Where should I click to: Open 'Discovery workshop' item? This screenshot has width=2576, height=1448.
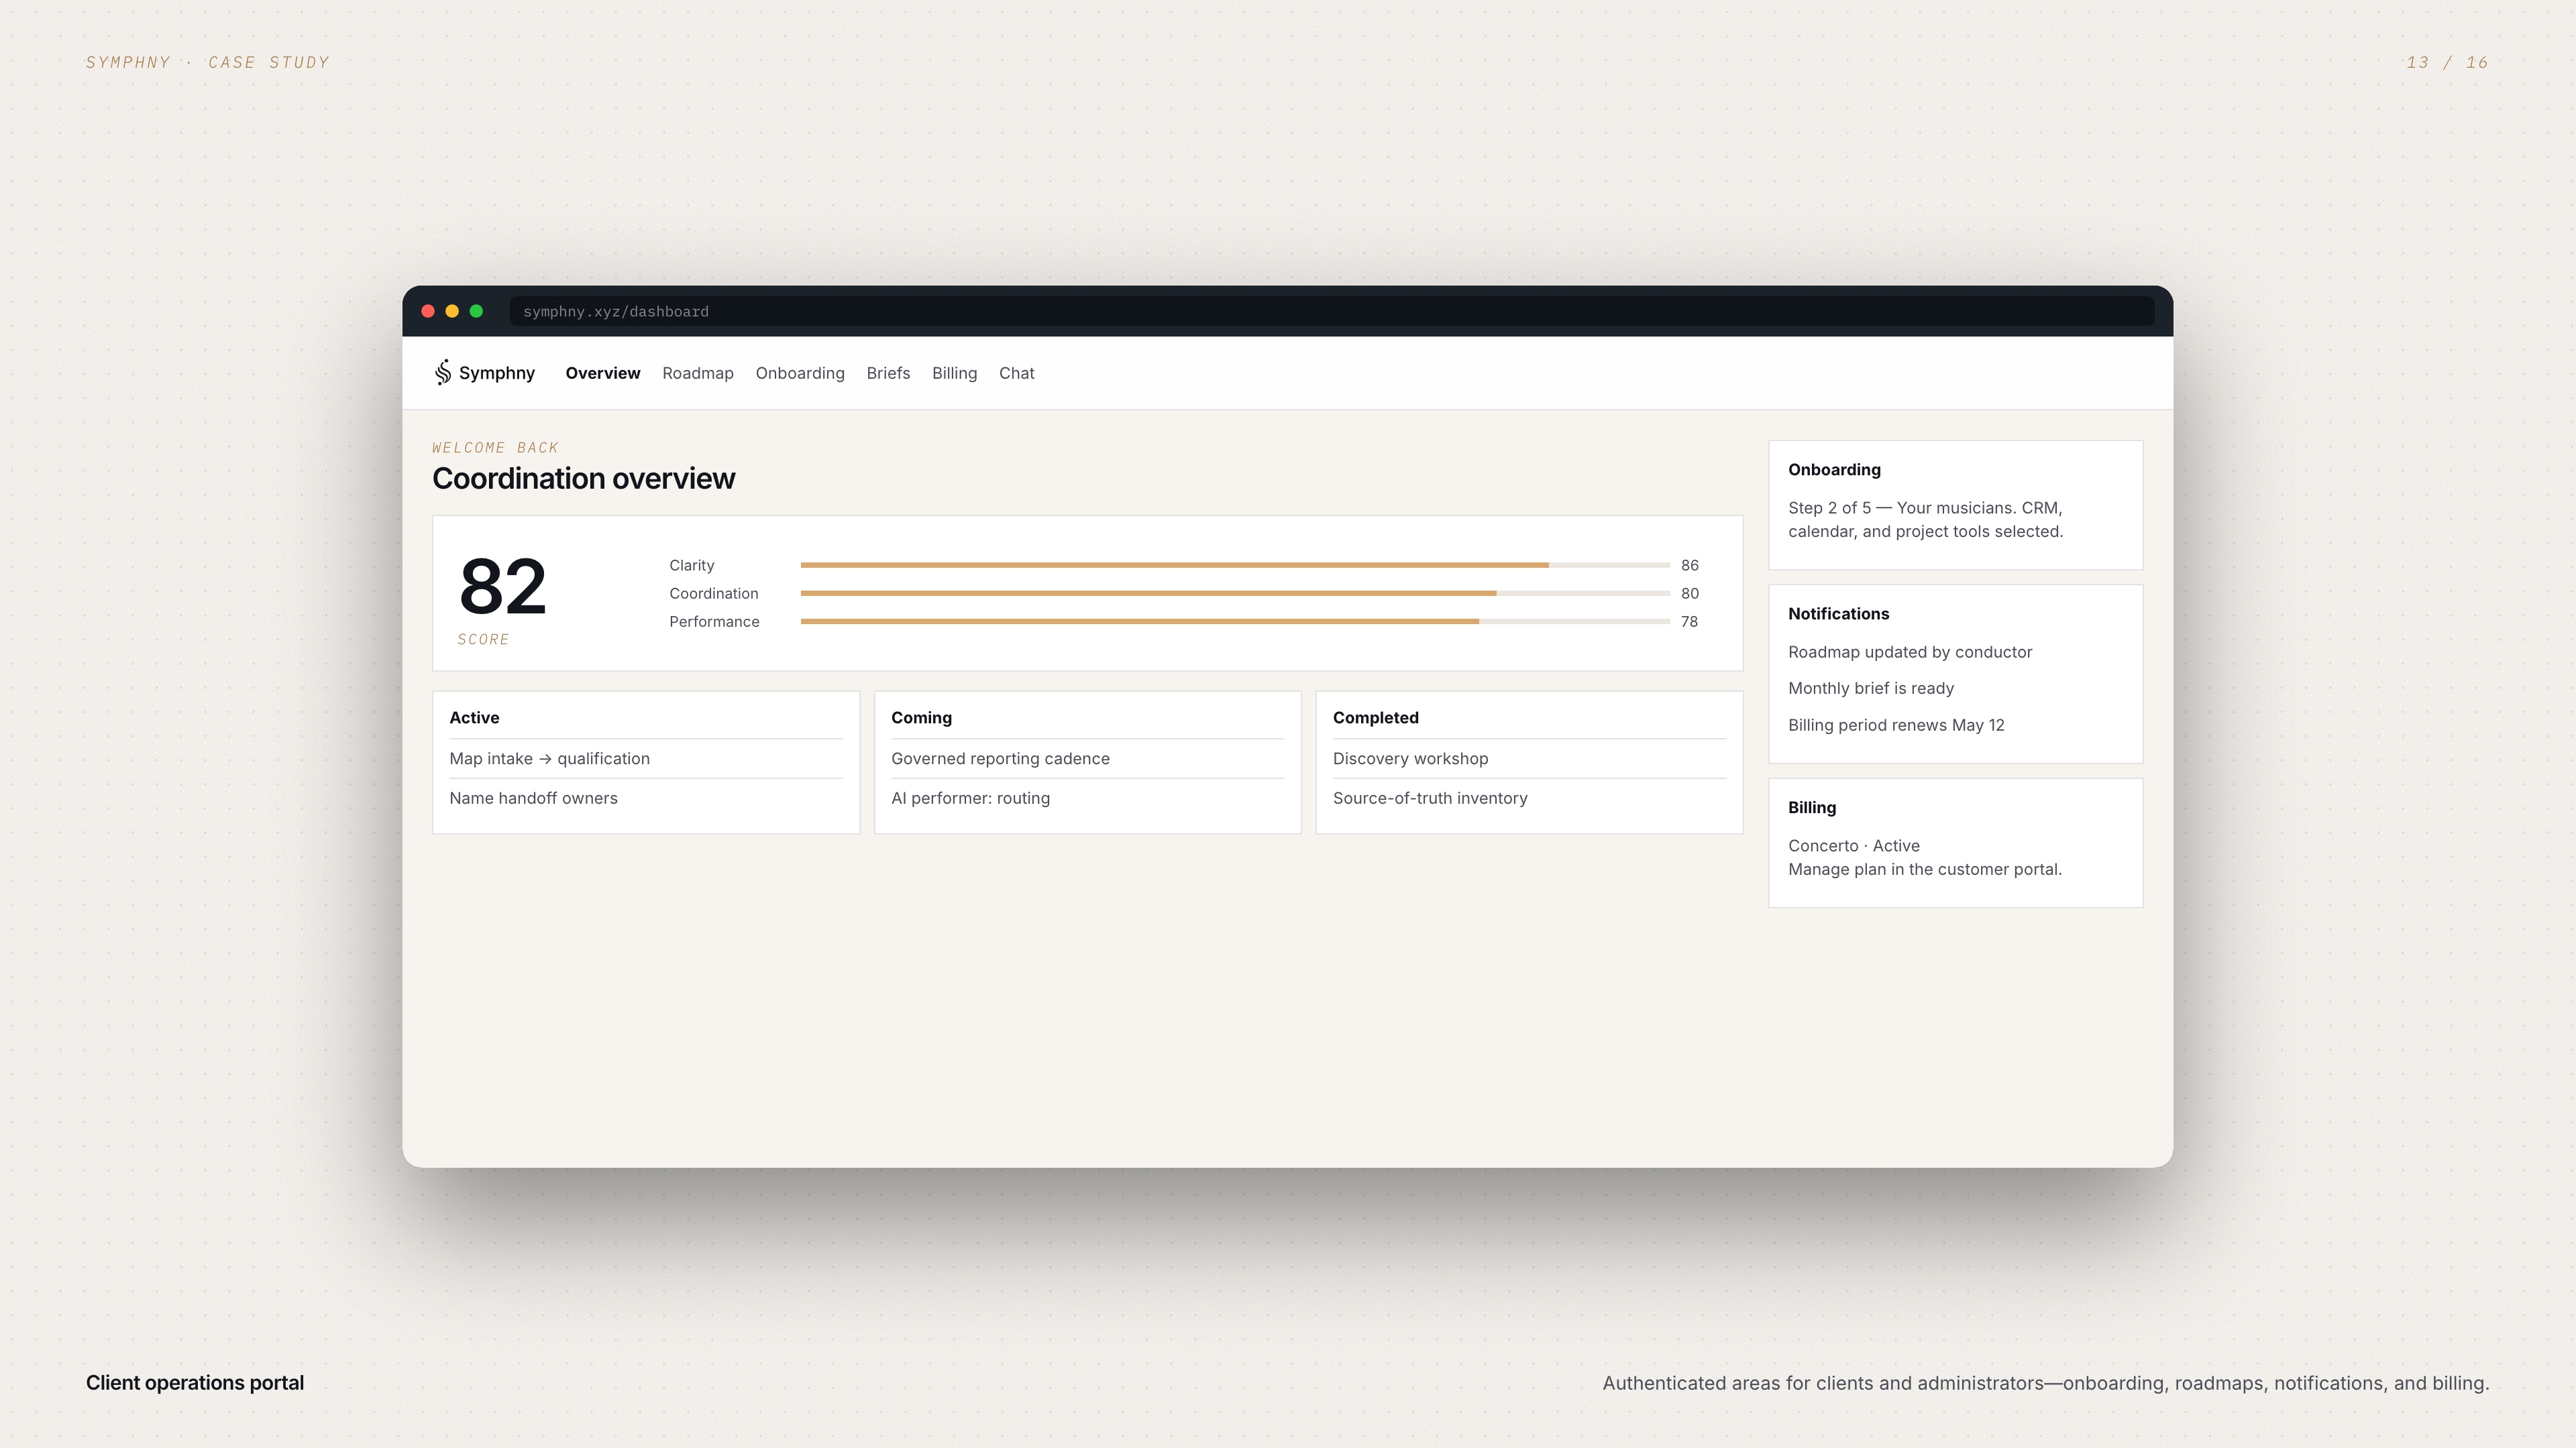[1530, 758]
